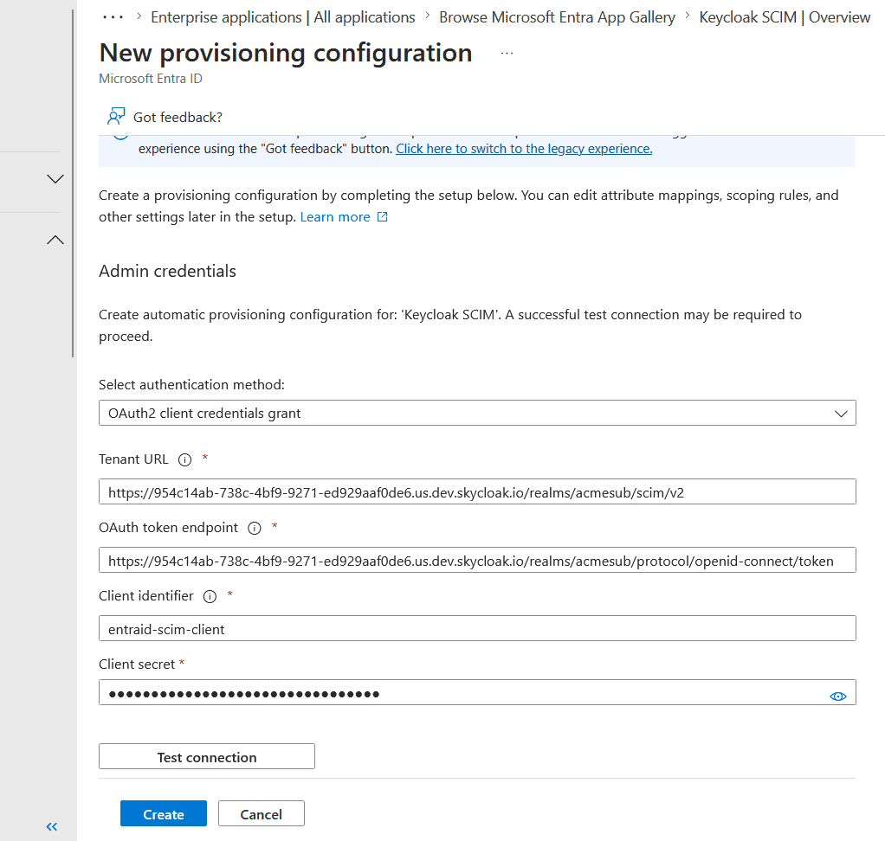Click the Microsoft Entra ID subtitle
Image resolution: width=885 pixels, height=841 pixels.
(151, 79)
